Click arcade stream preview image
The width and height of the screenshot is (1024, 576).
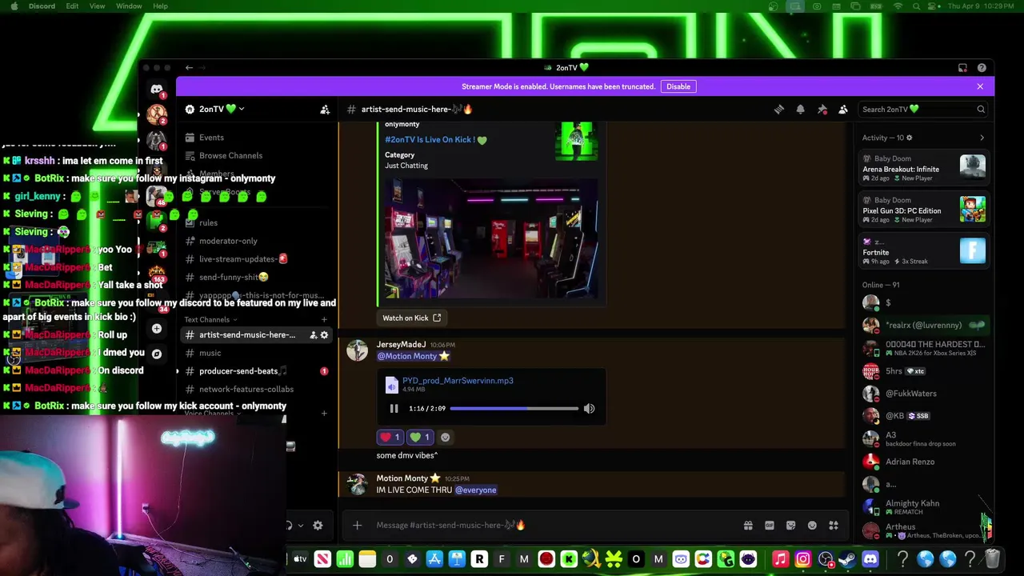click(x=491, y=238)
